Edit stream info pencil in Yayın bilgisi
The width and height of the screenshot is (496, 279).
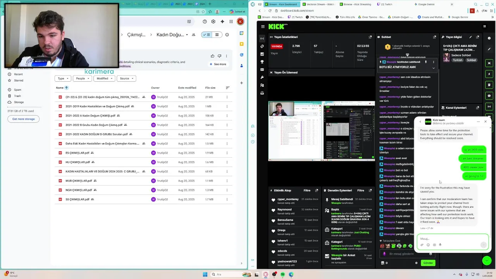coord(470,37)
